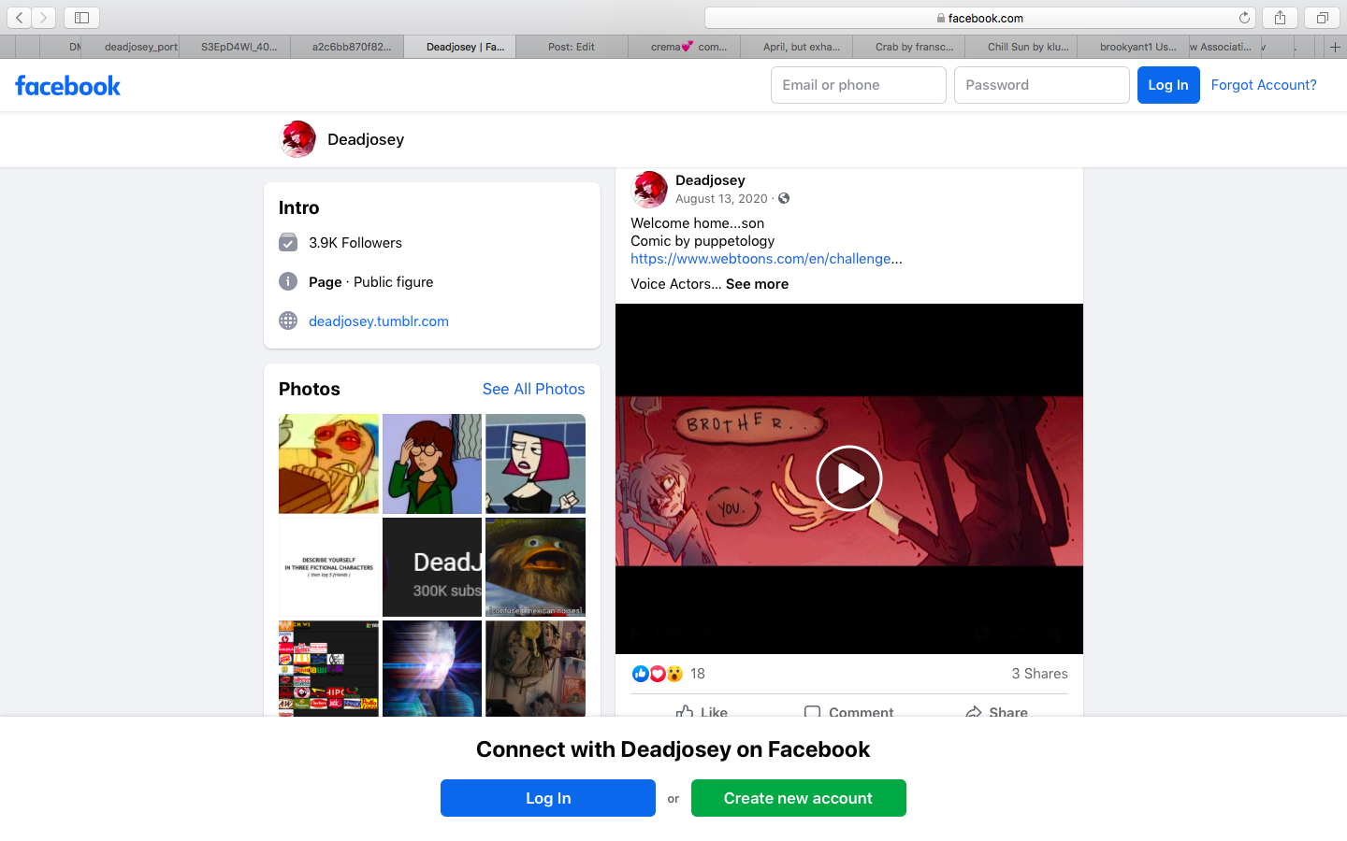This screenshot has height=841, width=1347.
Task: Click the facebook.com address bar
Action: pos(979,18)
